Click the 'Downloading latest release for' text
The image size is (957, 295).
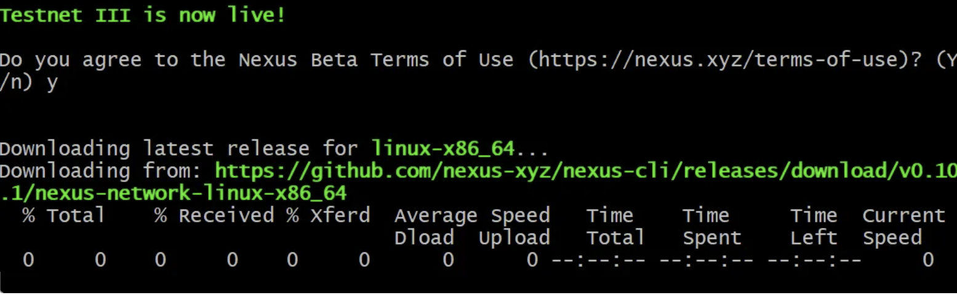tap(178, 149)
